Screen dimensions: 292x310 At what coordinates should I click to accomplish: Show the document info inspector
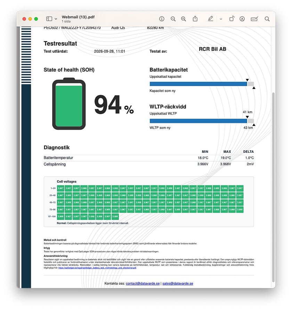tap(162, 19)
